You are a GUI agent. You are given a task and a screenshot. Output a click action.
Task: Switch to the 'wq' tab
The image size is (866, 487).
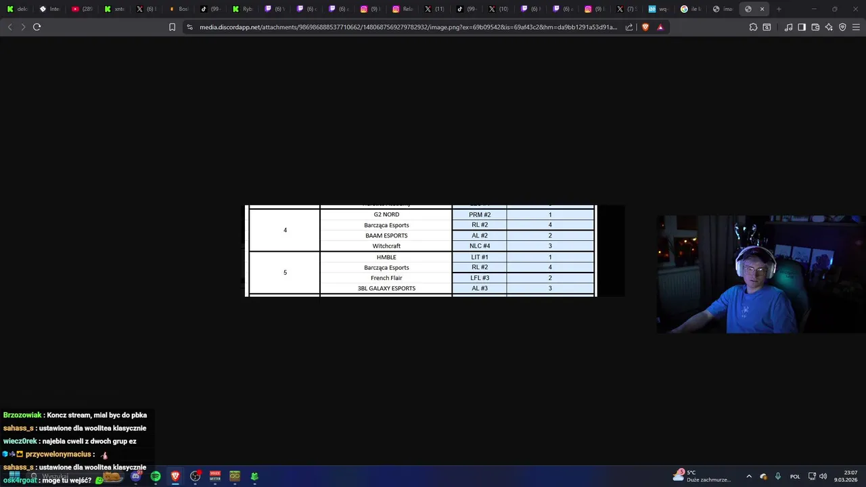pyautogui.click(x=658, y=9)
